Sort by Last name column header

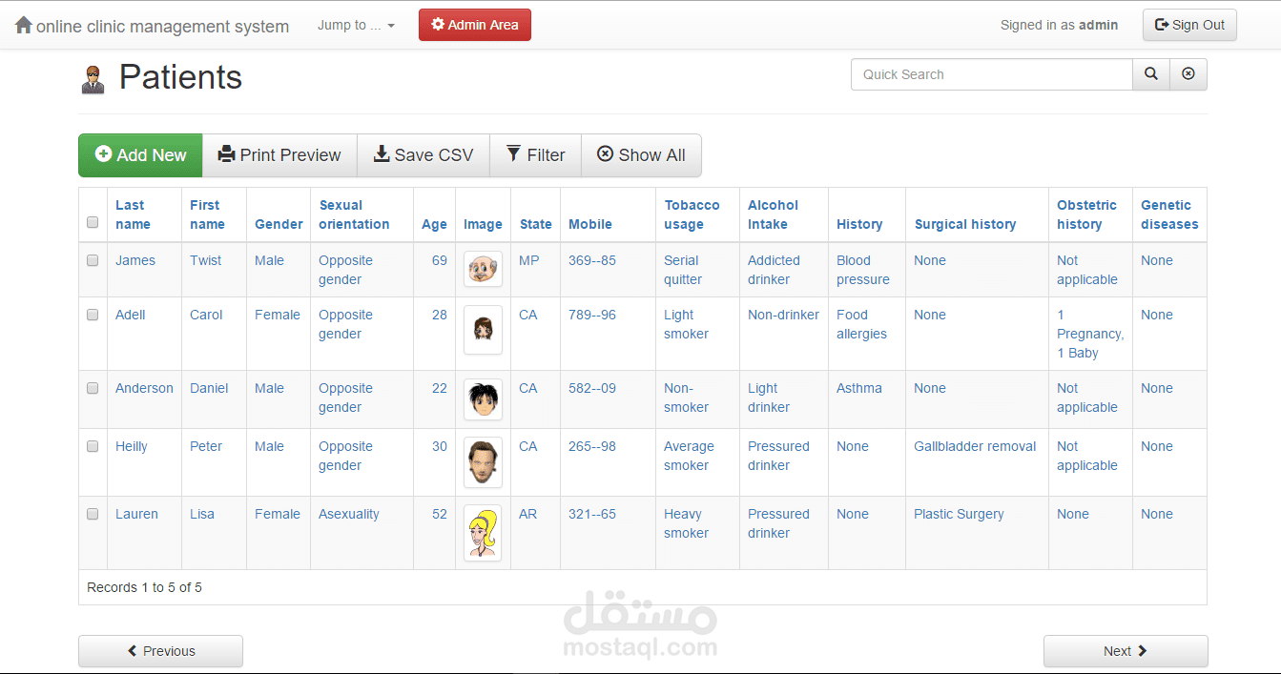click(x=133, y=214)
